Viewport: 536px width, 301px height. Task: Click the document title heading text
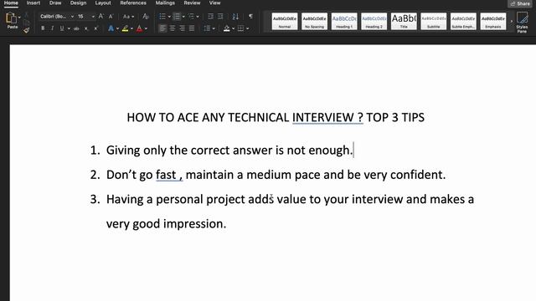(x=276, y=117)
